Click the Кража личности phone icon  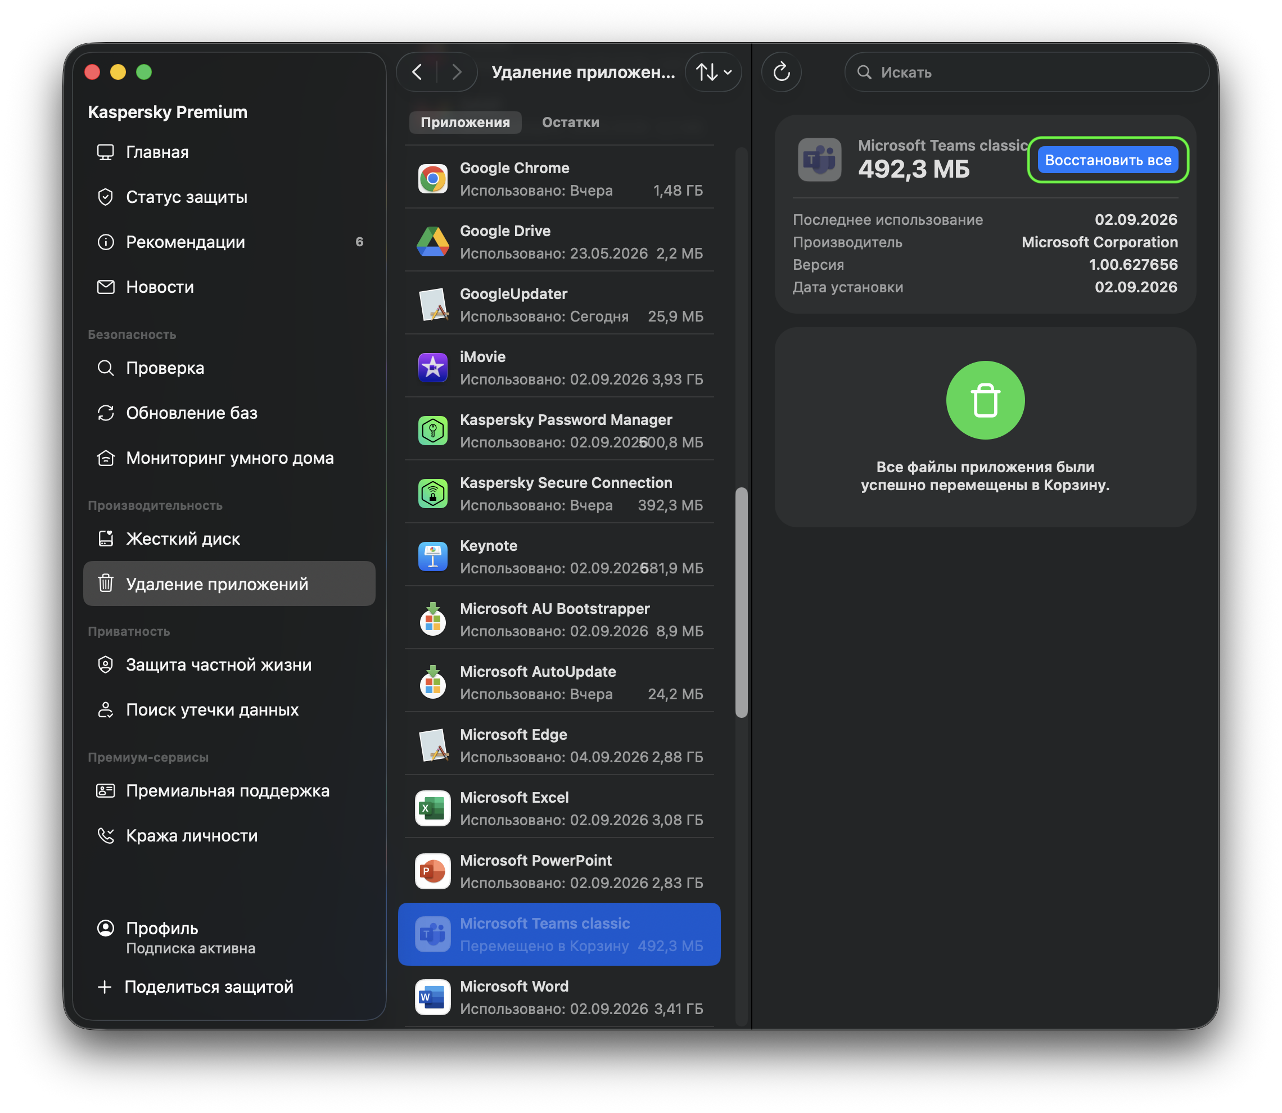pyautogui.click(x=106, y=835)
